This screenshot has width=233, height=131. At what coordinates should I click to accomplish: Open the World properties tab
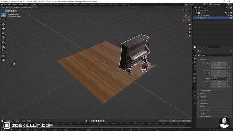(x=194, y=70)
